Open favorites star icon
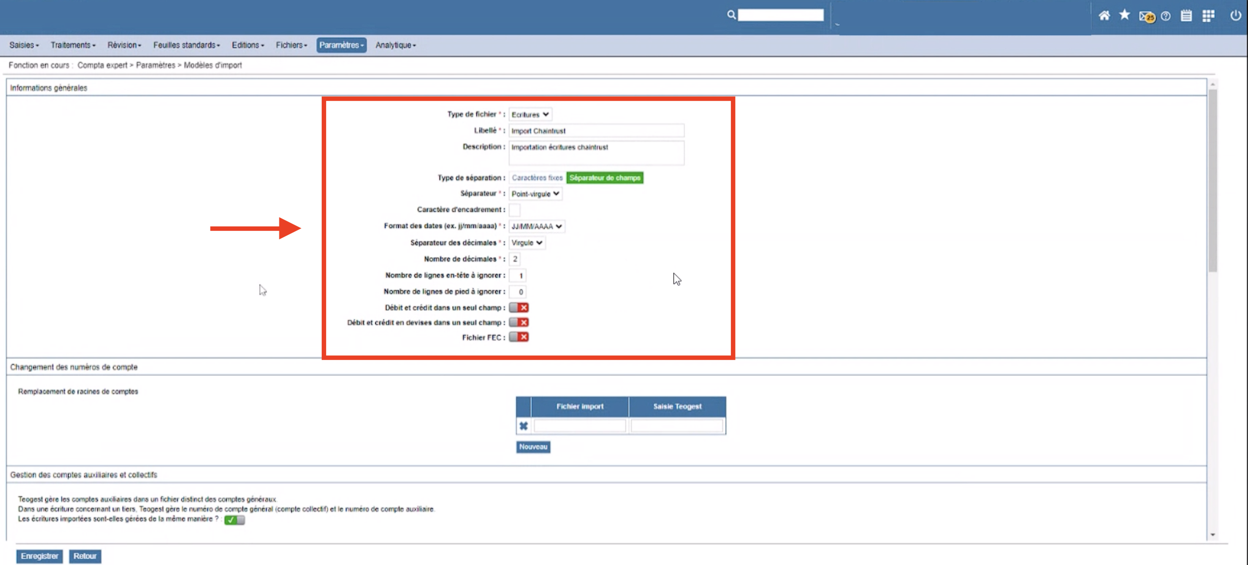 1125,15
